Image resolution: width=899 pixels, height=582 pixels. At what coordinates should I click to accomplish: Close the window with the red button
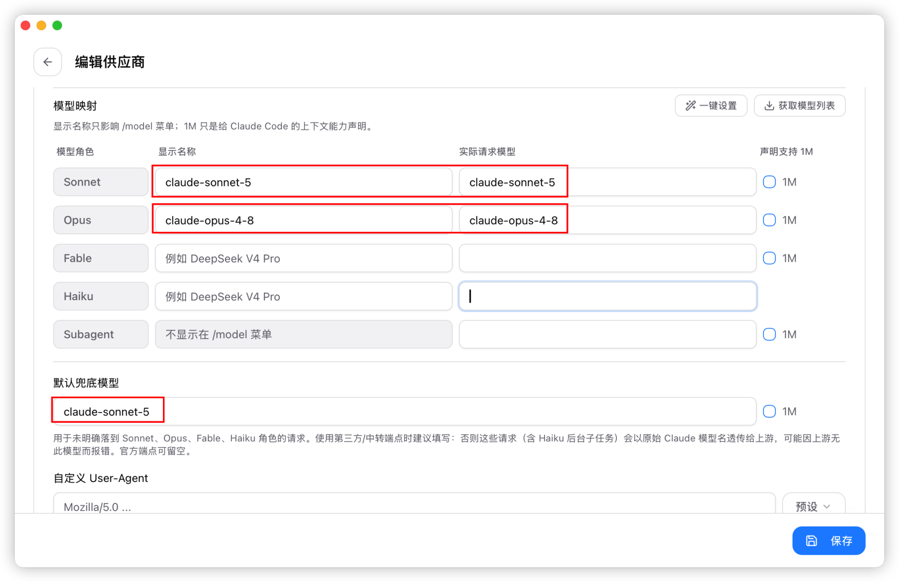25,25
